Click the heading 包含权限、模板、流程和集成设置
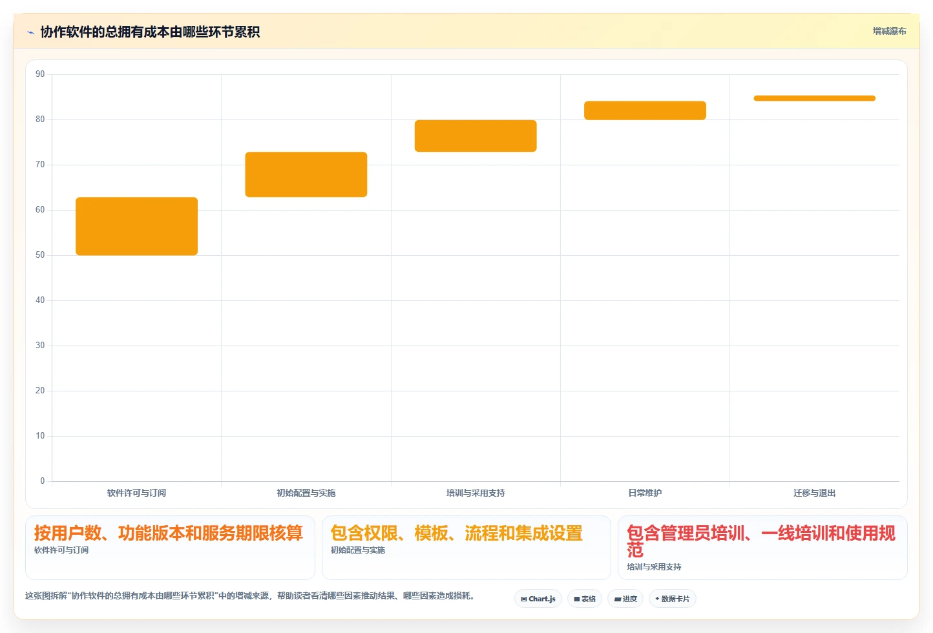933x633 pixels. [457, 533]
